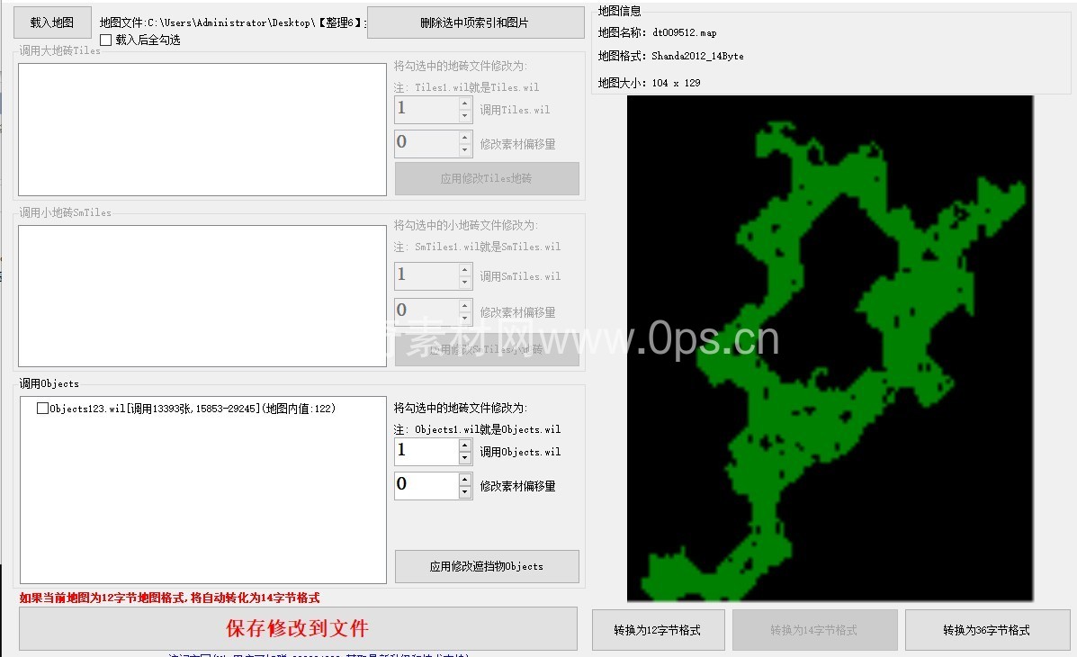Click inside the 调用小地砖SmTiles list box
The width and height of the screenshot is (1077, 657).
pos(202,295)
